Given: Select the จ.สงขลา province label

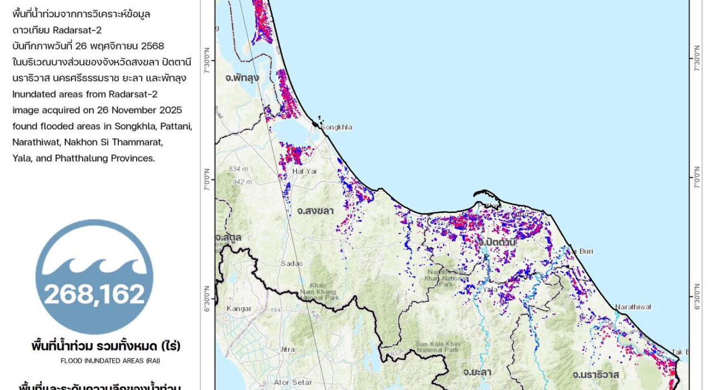Looking at the screenshot, I should point(315,211).
